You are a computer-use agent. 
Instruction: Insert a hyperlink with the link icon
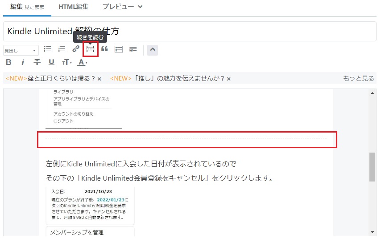coord(76,49)
